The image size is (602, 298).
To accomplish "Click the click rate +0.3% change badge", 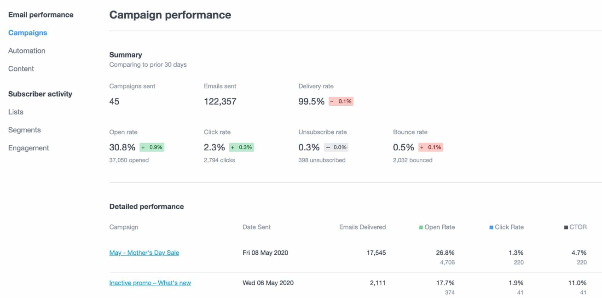I will coord(242,147).
